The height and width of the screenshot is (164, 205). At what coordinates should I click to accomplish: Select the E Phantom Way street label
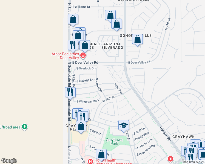point(146,150)
